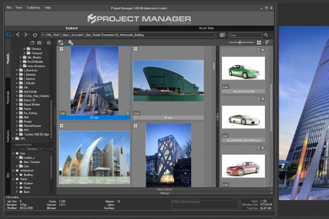Screen dimensions: 329x219
Task: Remove the red car from the gallery
Action: 263,148
